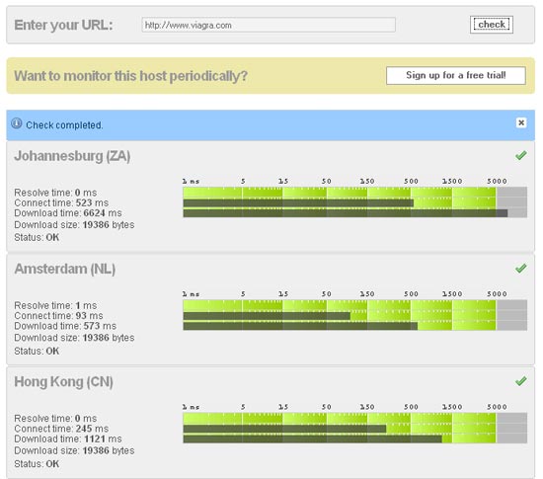543x479 pixels.
Task: Click the green checkmark for Amsterdam
Action: tap(521, 269)
